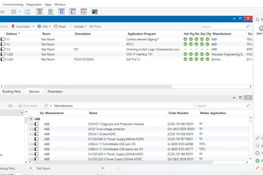
Task: Click device icon on SV/S30.640.3.1 row
Action: (36, 139)
